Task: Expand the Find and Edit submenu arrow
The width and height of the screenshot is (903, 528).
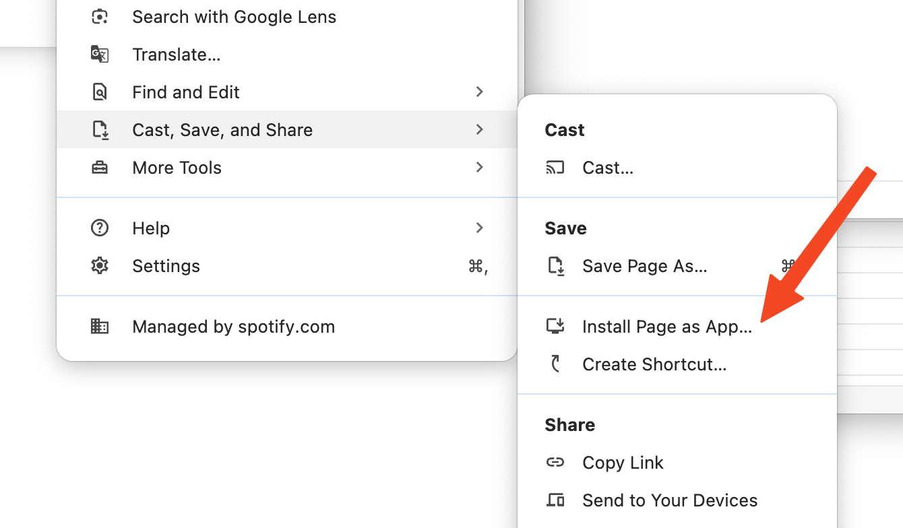Action: pyautogui.click(x=480, y=92)
